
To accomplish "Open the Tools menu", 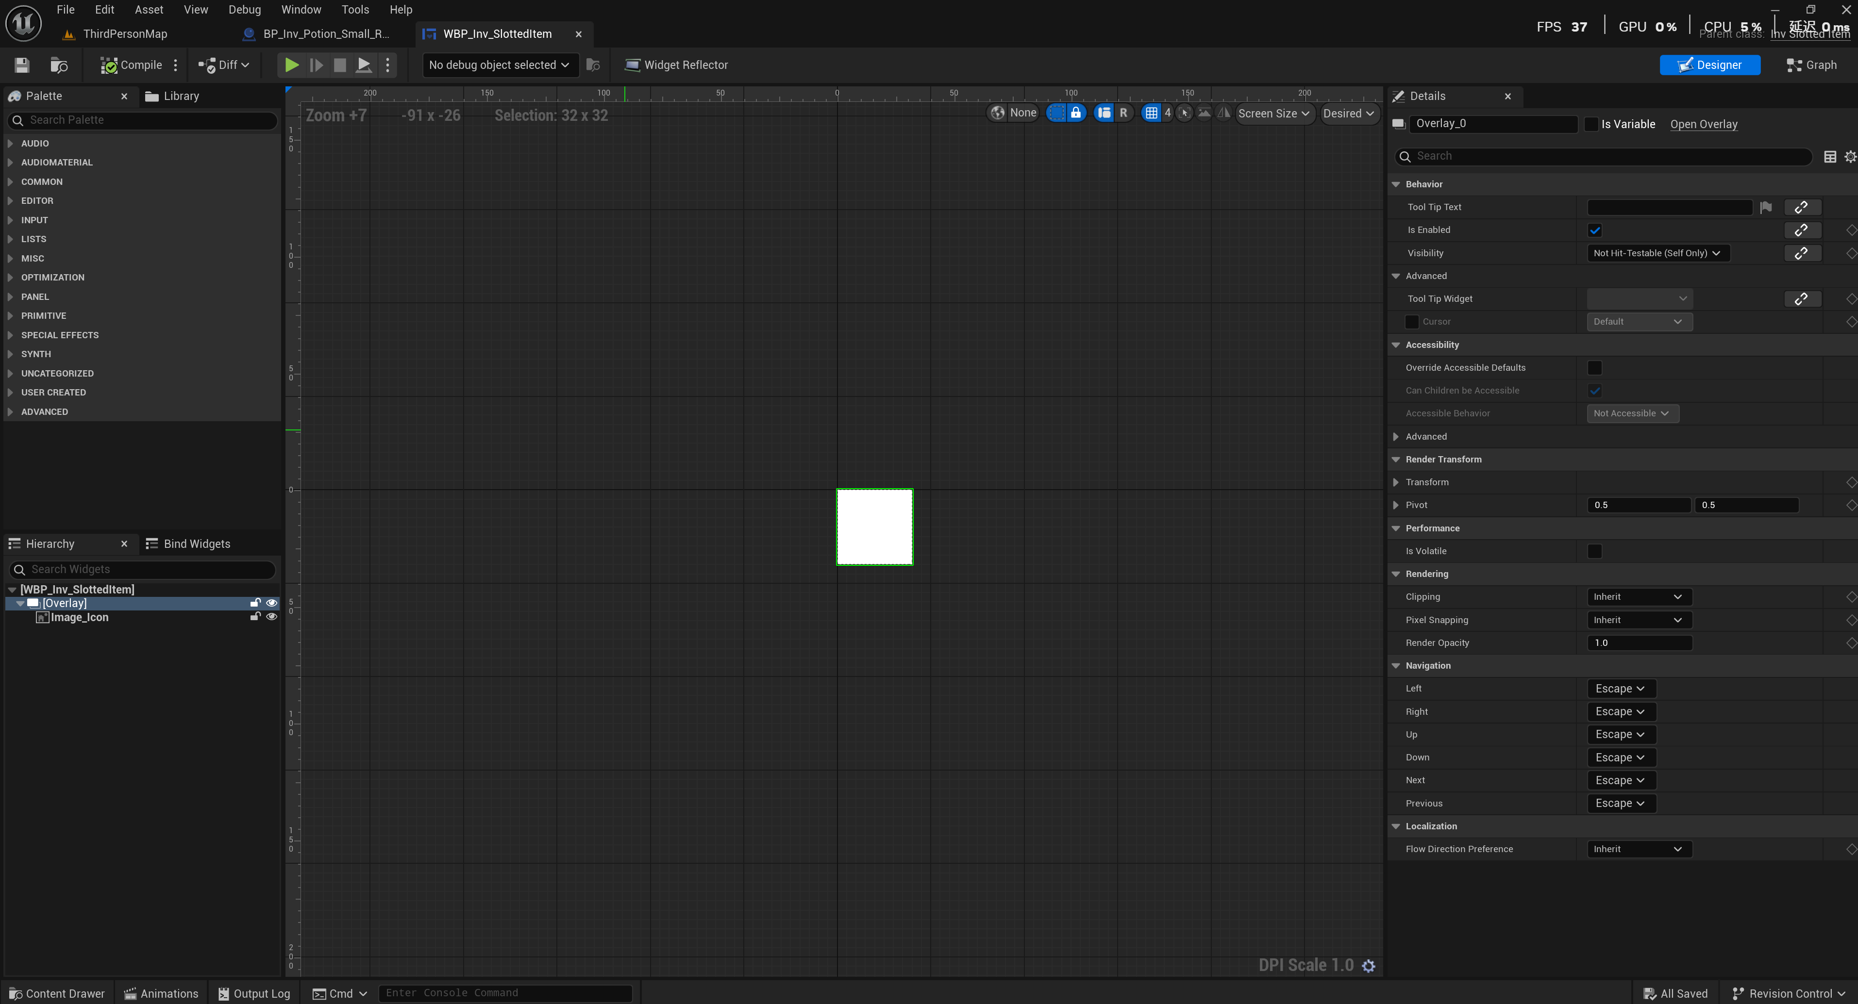I will tap(355, 9).
